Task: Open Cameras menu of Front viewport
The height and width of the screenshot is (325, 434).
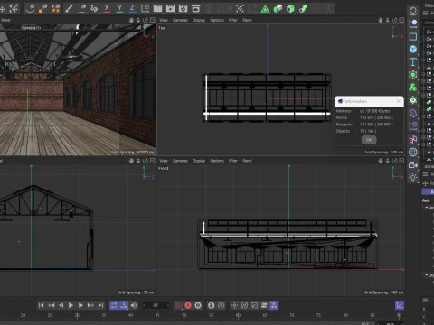Action: 180,161
